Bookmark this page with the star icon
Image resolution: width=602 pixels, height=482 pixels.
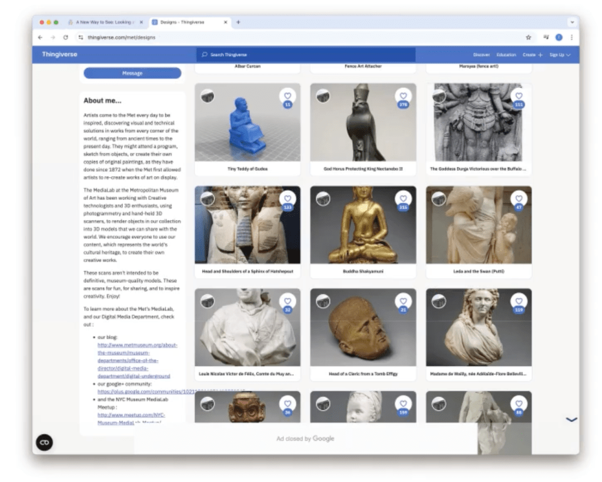click(x=528, y=37)
